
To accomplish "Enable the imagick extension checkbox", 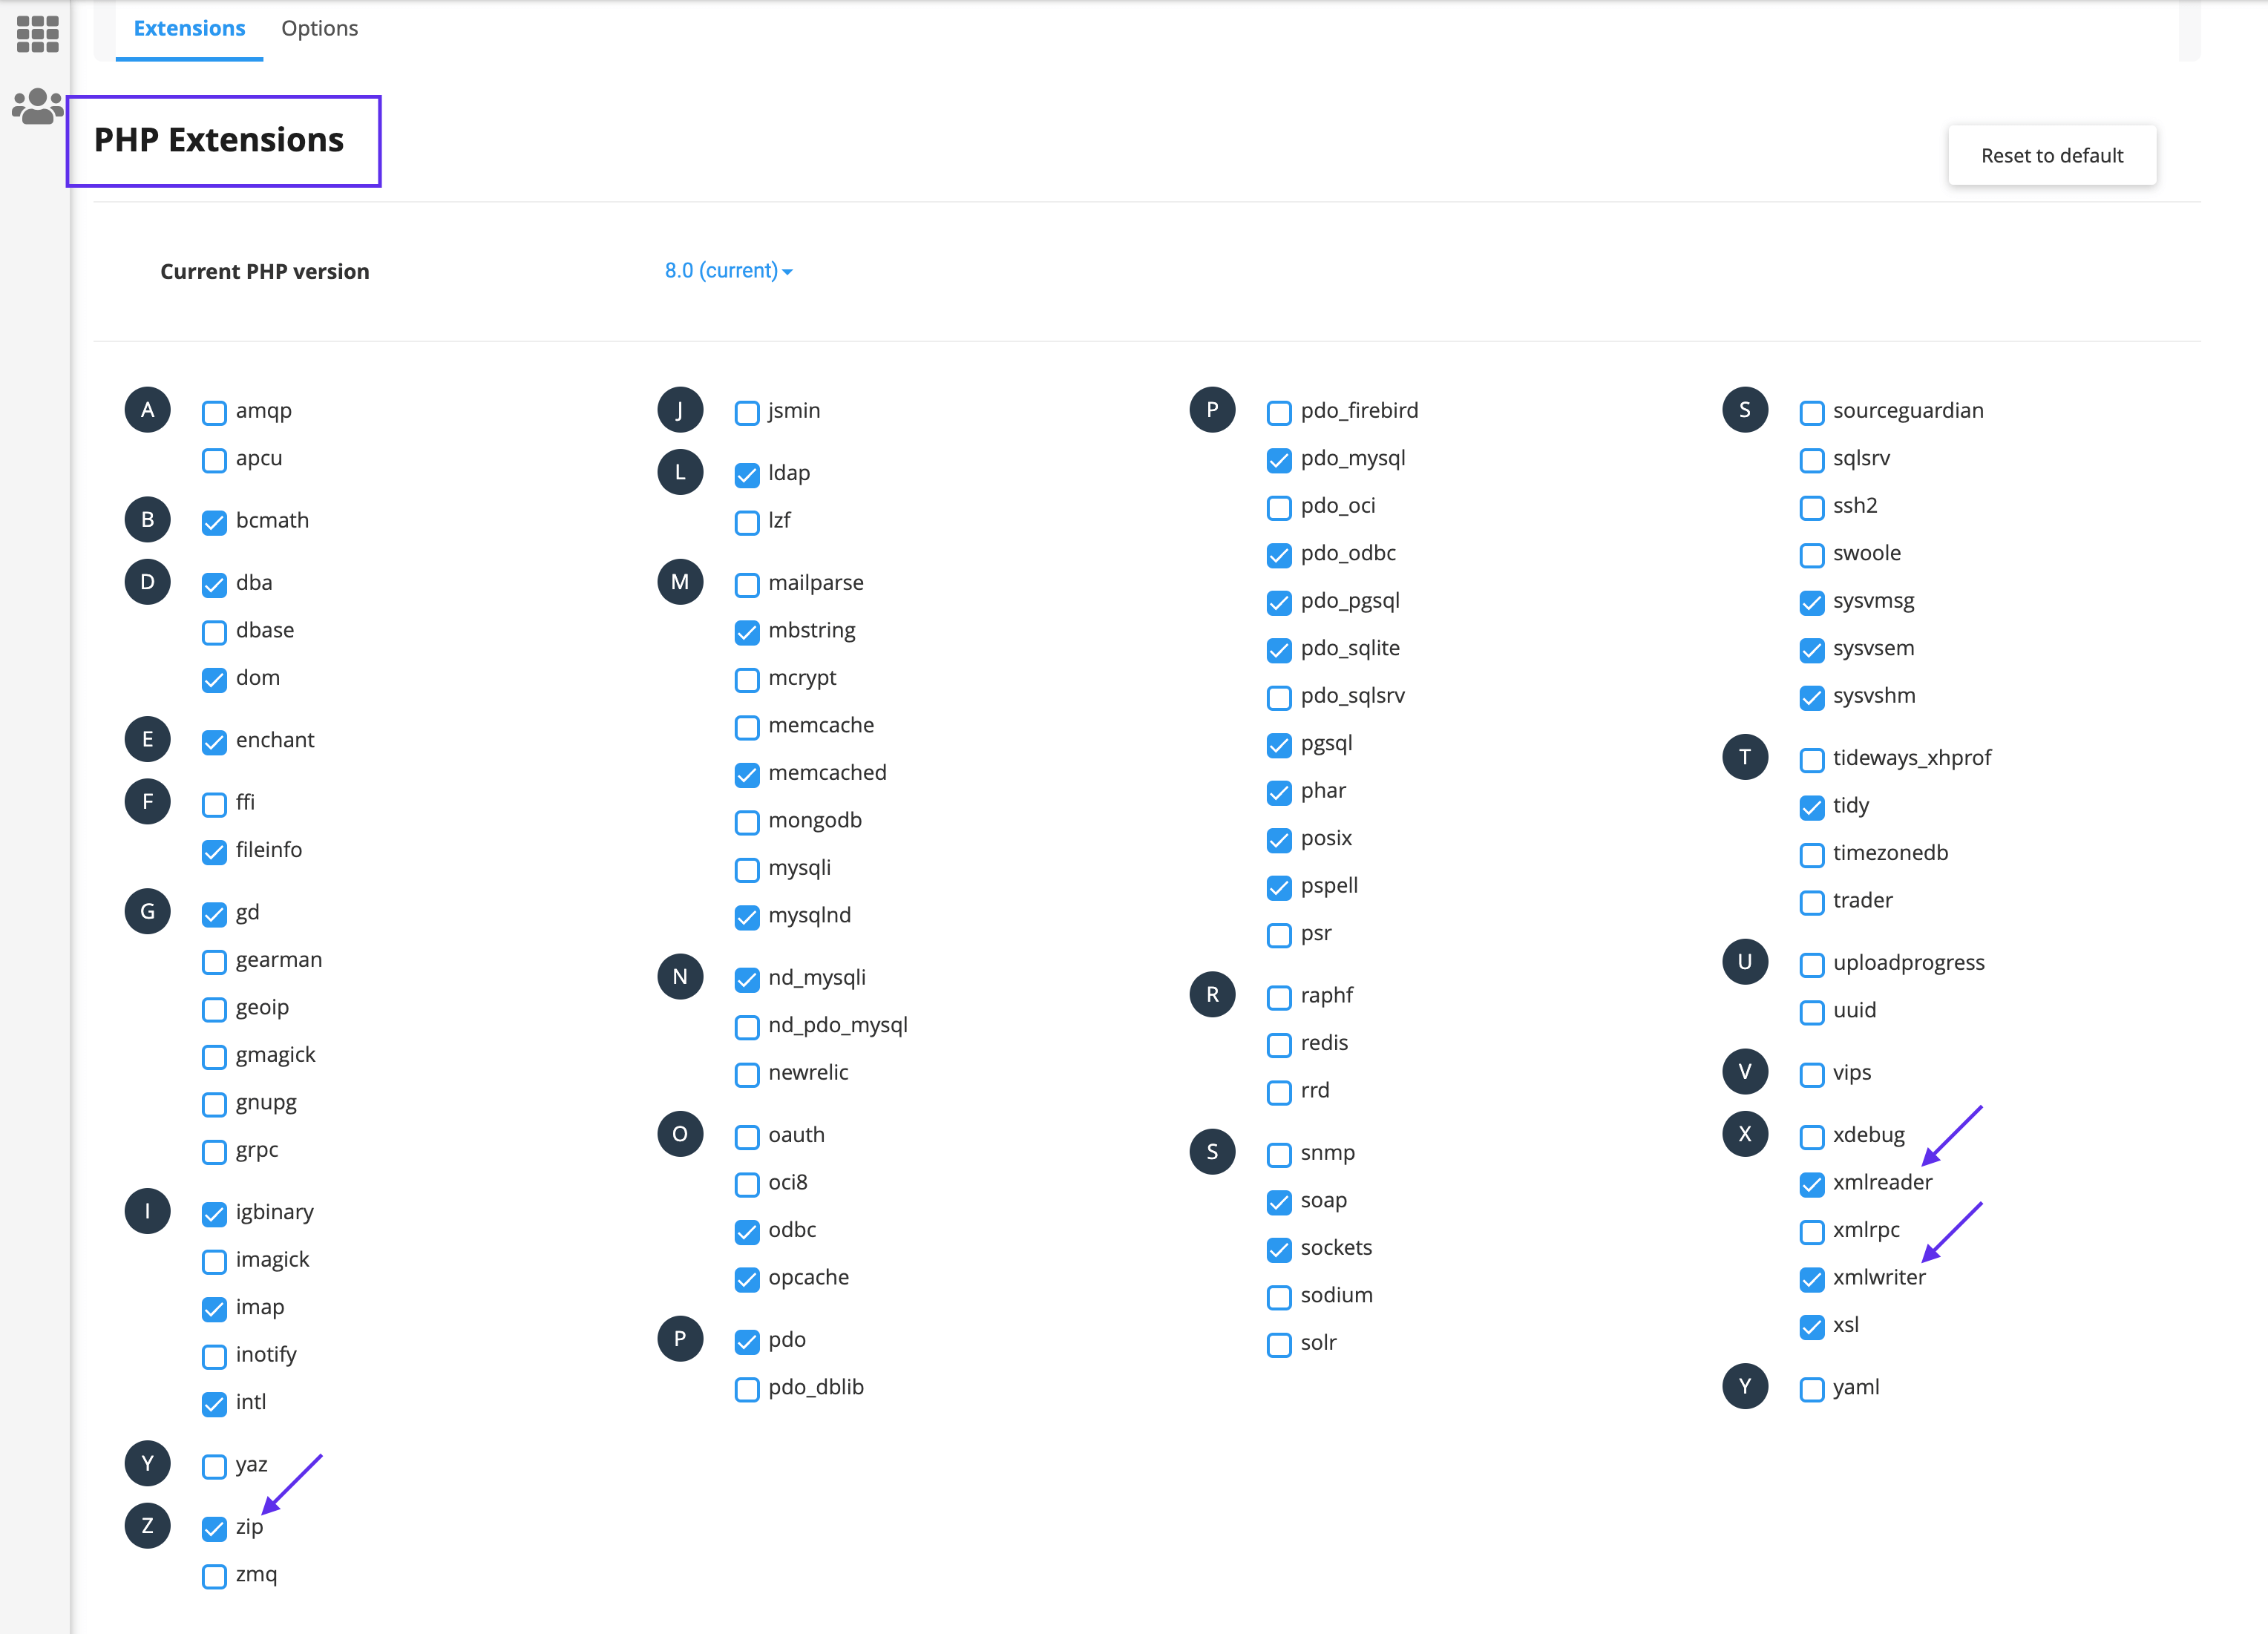I will (x=214, y=1262).
